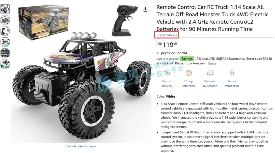
Task: Click the Delivered by Amazon text label
Action: pos(210,84)
